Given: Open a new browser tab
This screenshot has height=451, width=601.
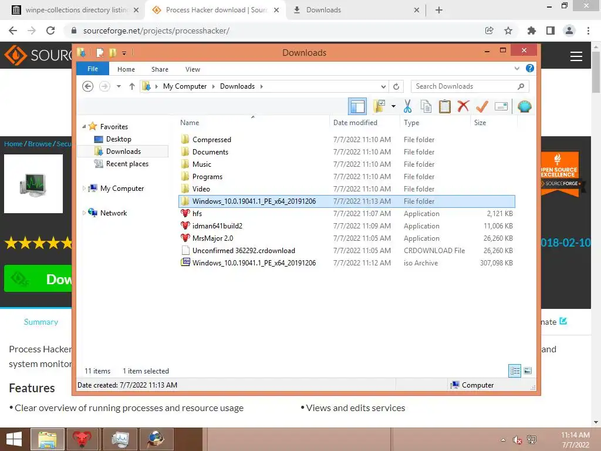Looking at the screenshot, I should (439, 10).
